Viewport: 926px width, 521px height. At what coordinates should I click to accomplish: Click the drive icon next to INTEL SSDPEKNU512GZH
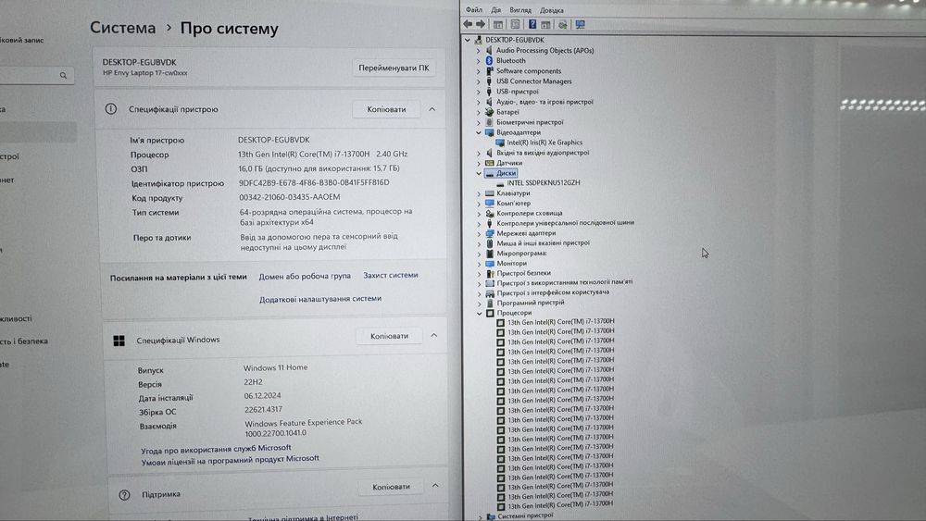pos(500,183)
